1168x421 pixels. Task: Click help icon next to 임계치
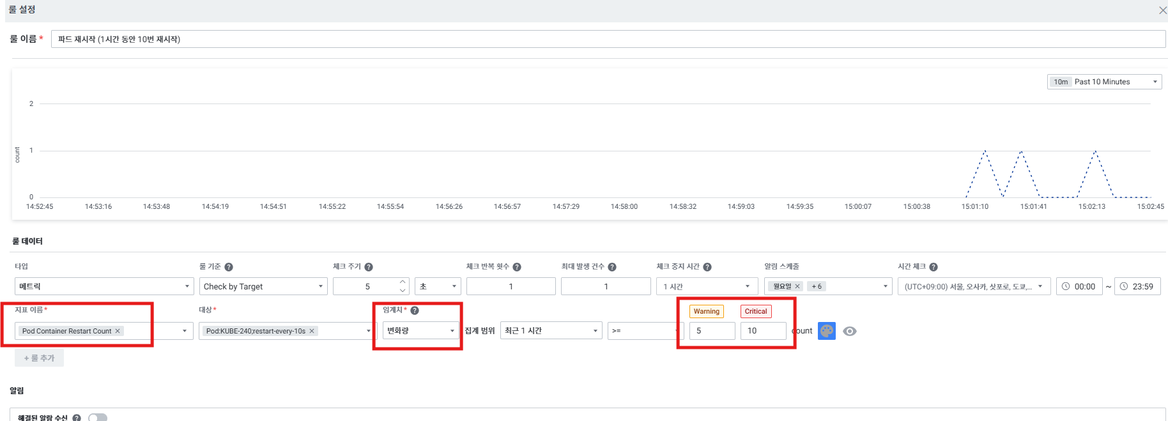pyautogui.click(x=415, y=310)
